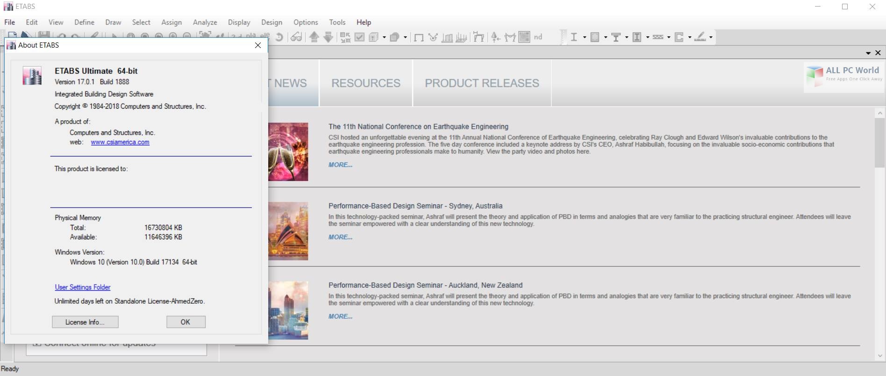Click the 3D box view icon
The width and height of the screenshot is (886, 376).
(x=374, y=37)
